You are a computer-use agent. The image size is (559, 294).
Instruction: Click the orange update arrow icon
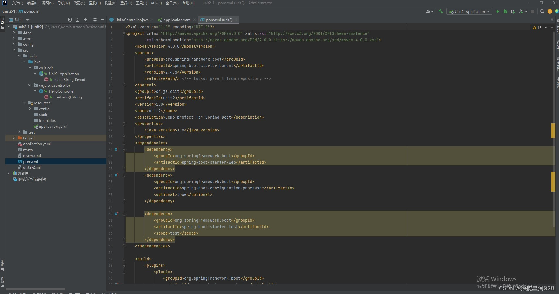click(x=550, y=11)
